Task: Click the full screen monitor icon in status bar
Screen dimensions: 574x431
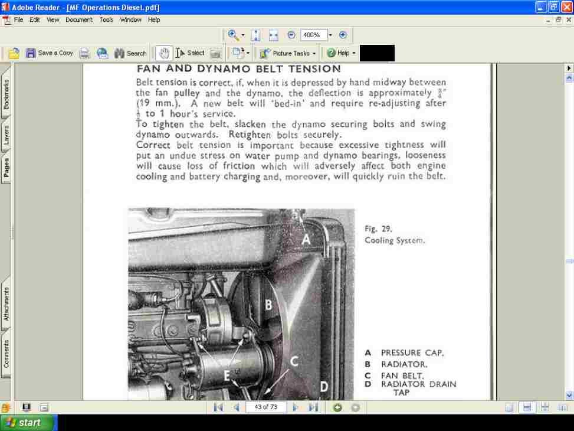Action: [27, 407]
